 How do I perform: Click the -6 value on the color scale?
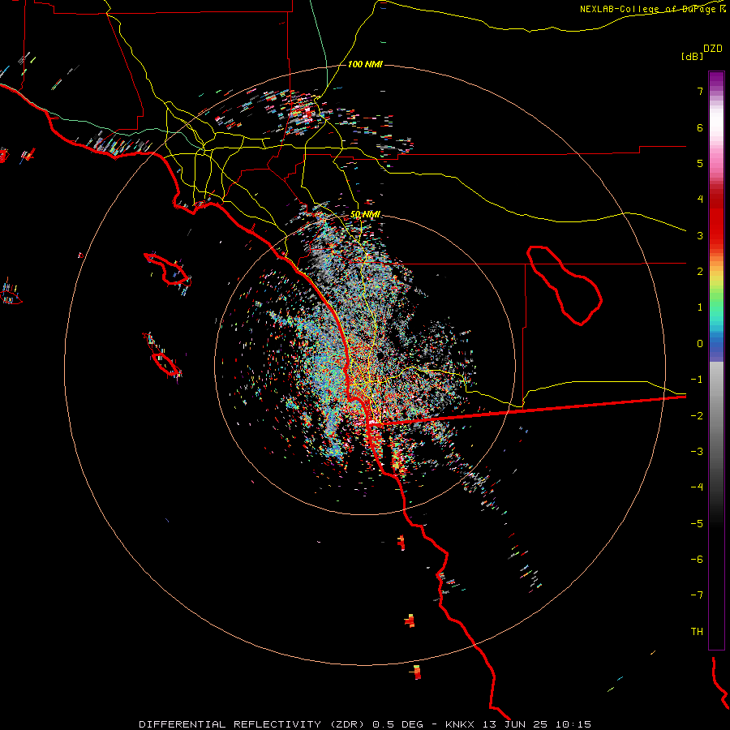click(x=697, y=560)
